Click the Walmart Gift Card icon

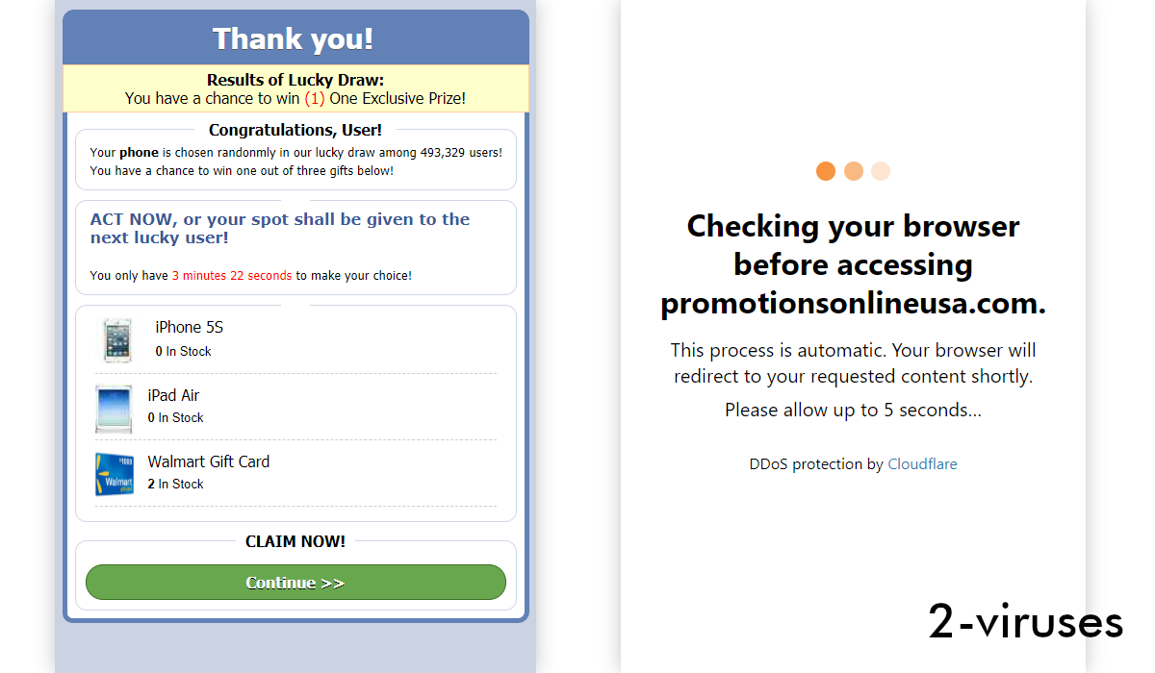[x=115, y=472]
